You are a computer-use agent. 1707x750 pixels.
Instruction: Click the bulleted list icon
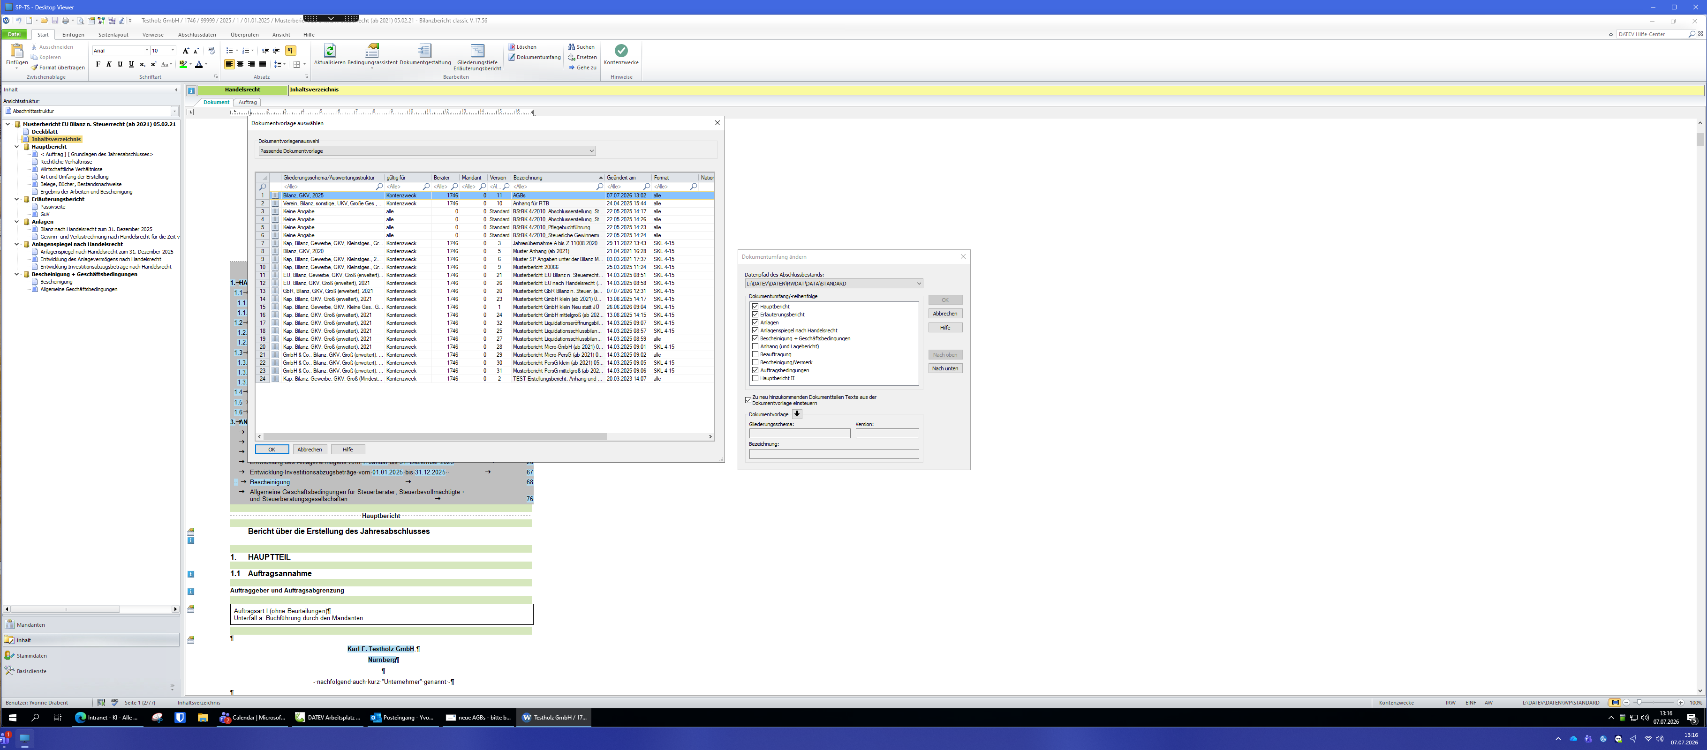[x=230, y=50]
